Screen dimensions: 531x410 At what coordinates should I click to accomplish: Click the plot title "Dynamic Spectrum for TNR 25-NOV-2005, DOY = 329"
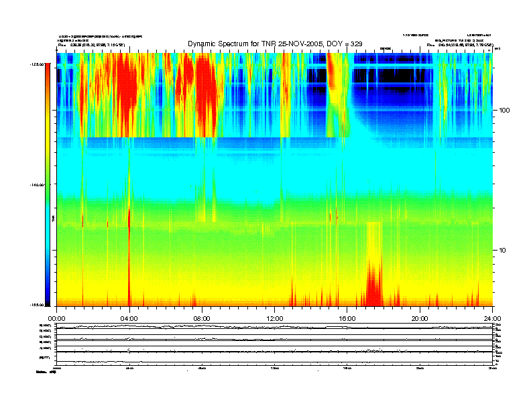(x=275, y=44)
